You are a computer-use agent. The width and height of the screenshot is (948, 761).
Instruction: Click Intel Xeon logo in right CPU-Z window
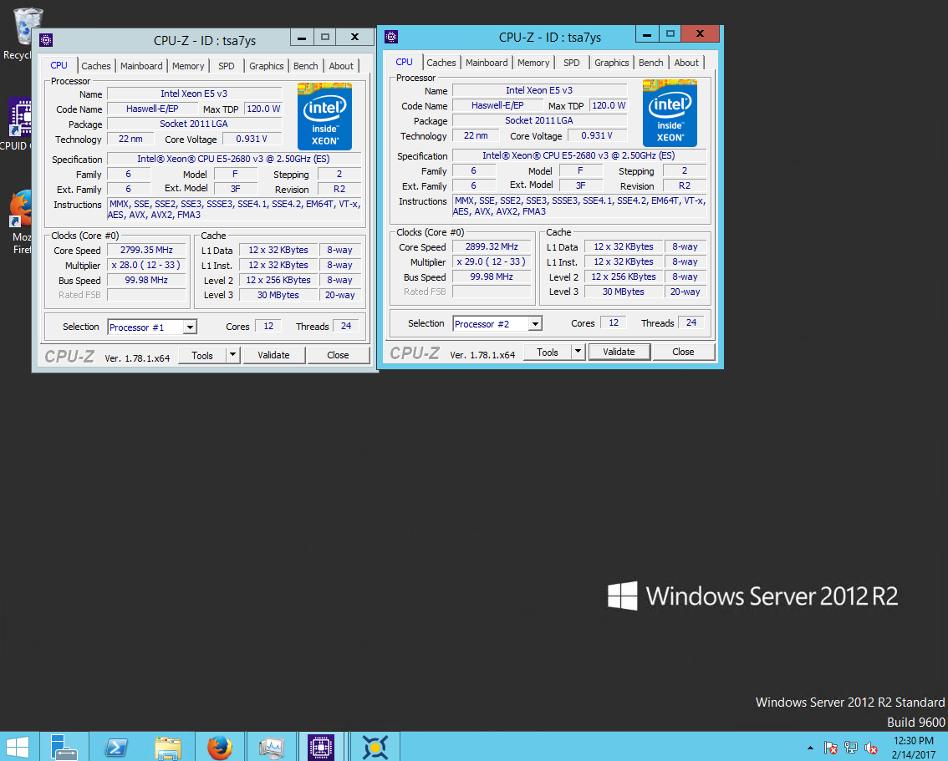coord(670,113)
